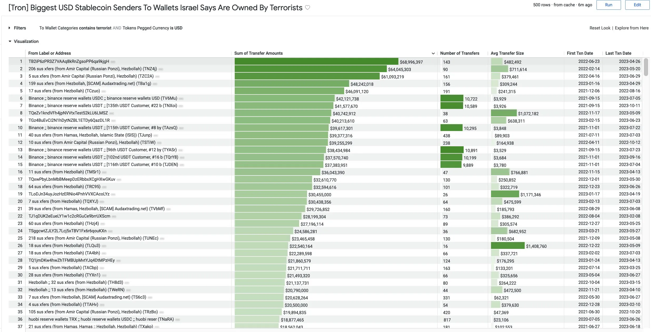The height and width of the screenshot is (332, 651).
Task: Click the heart favorite icon beside the title
Action: coord(307,8)
